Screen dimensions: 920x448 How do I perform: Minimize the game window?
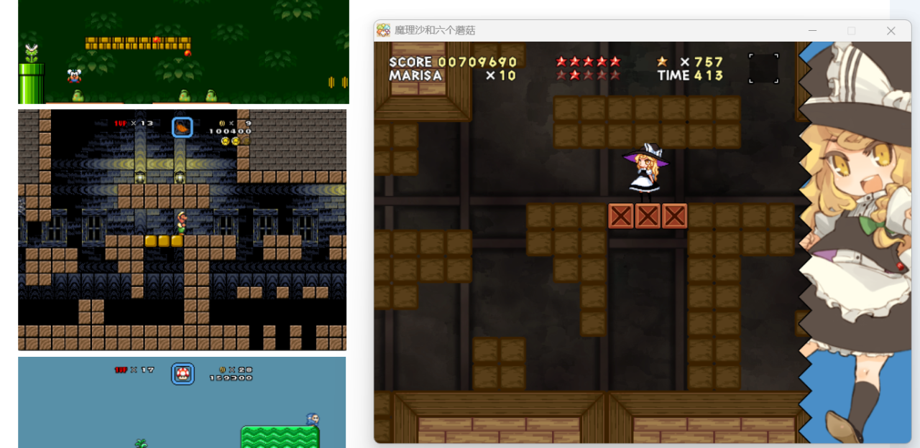812,31
